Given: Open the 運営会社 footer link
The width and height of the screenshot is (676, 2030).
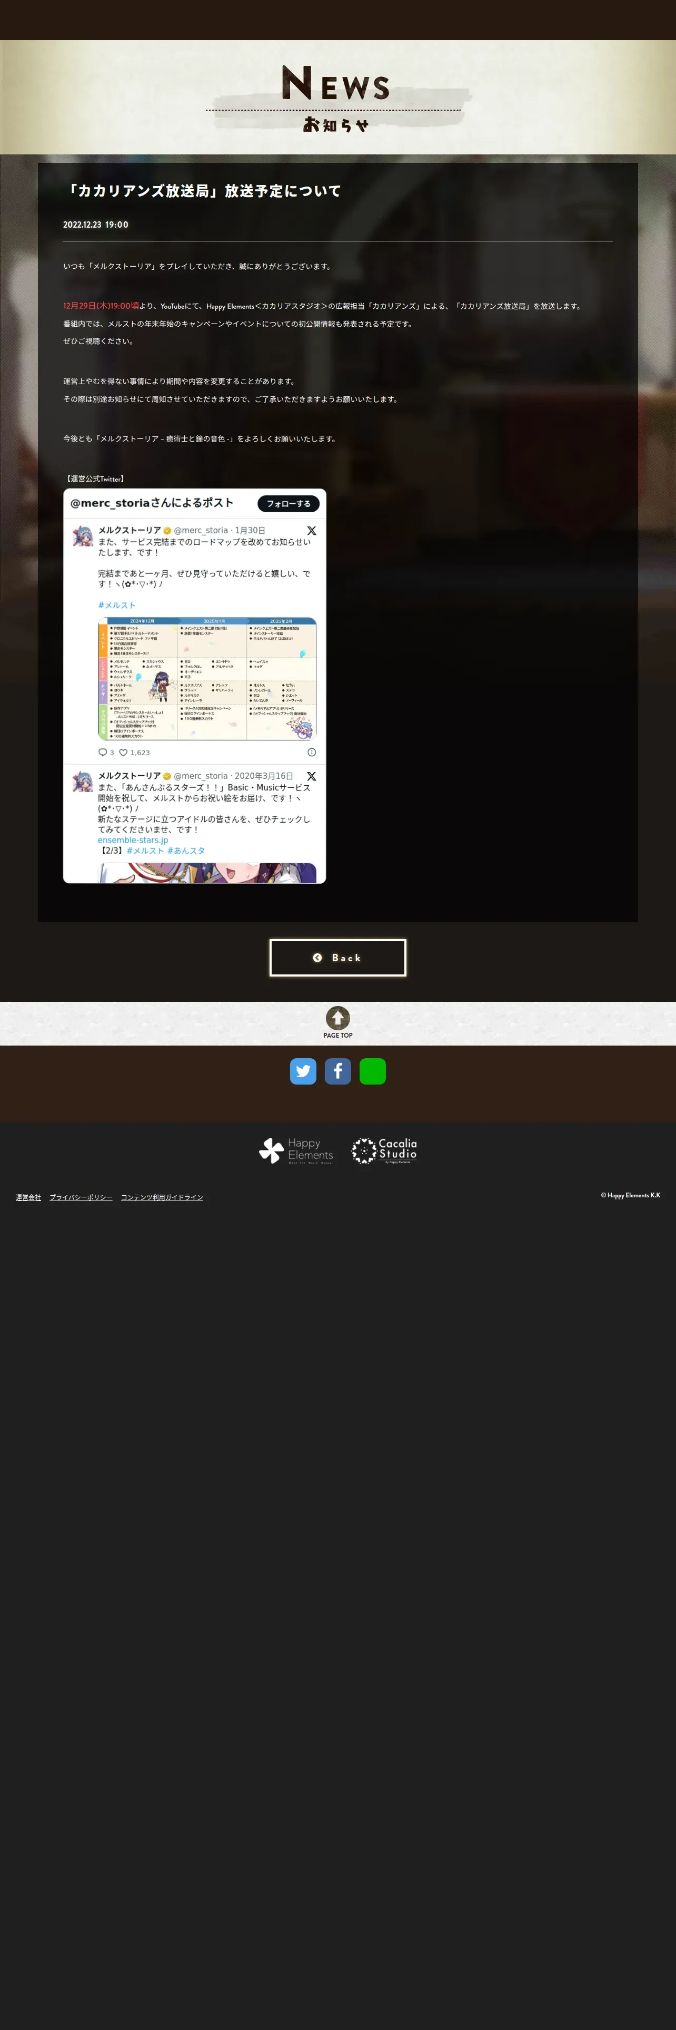Looking at the screenshot, I should (28, 1197).
